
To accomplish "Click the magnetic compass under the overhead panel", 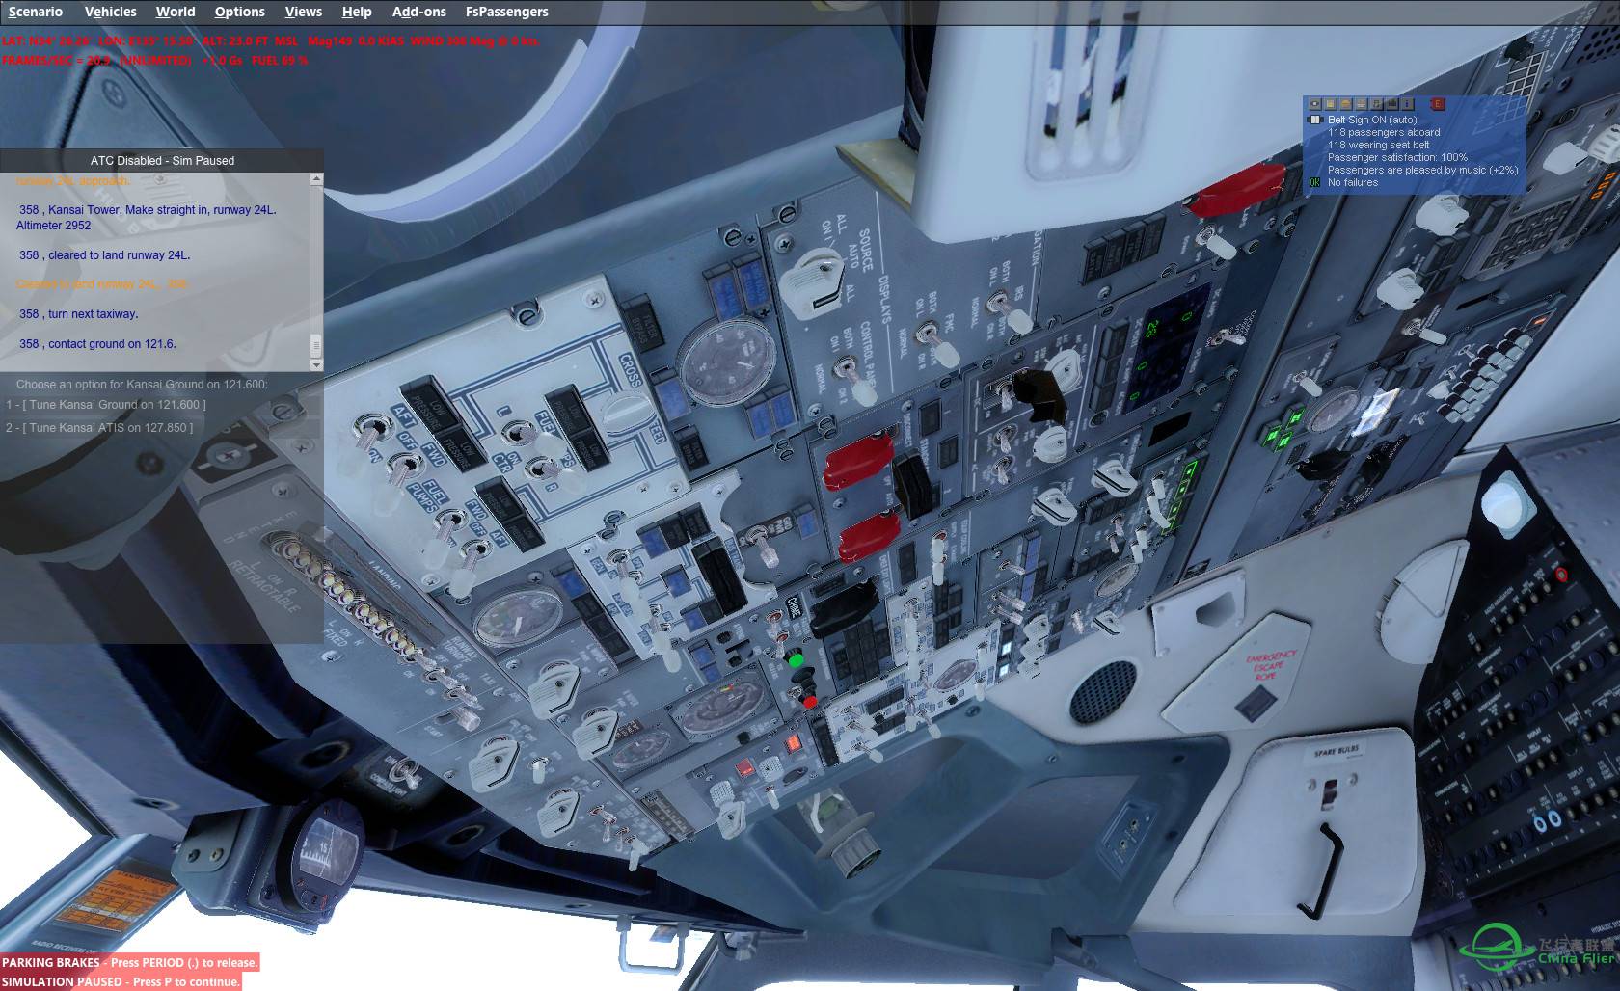I will click(x=325, y=856).
